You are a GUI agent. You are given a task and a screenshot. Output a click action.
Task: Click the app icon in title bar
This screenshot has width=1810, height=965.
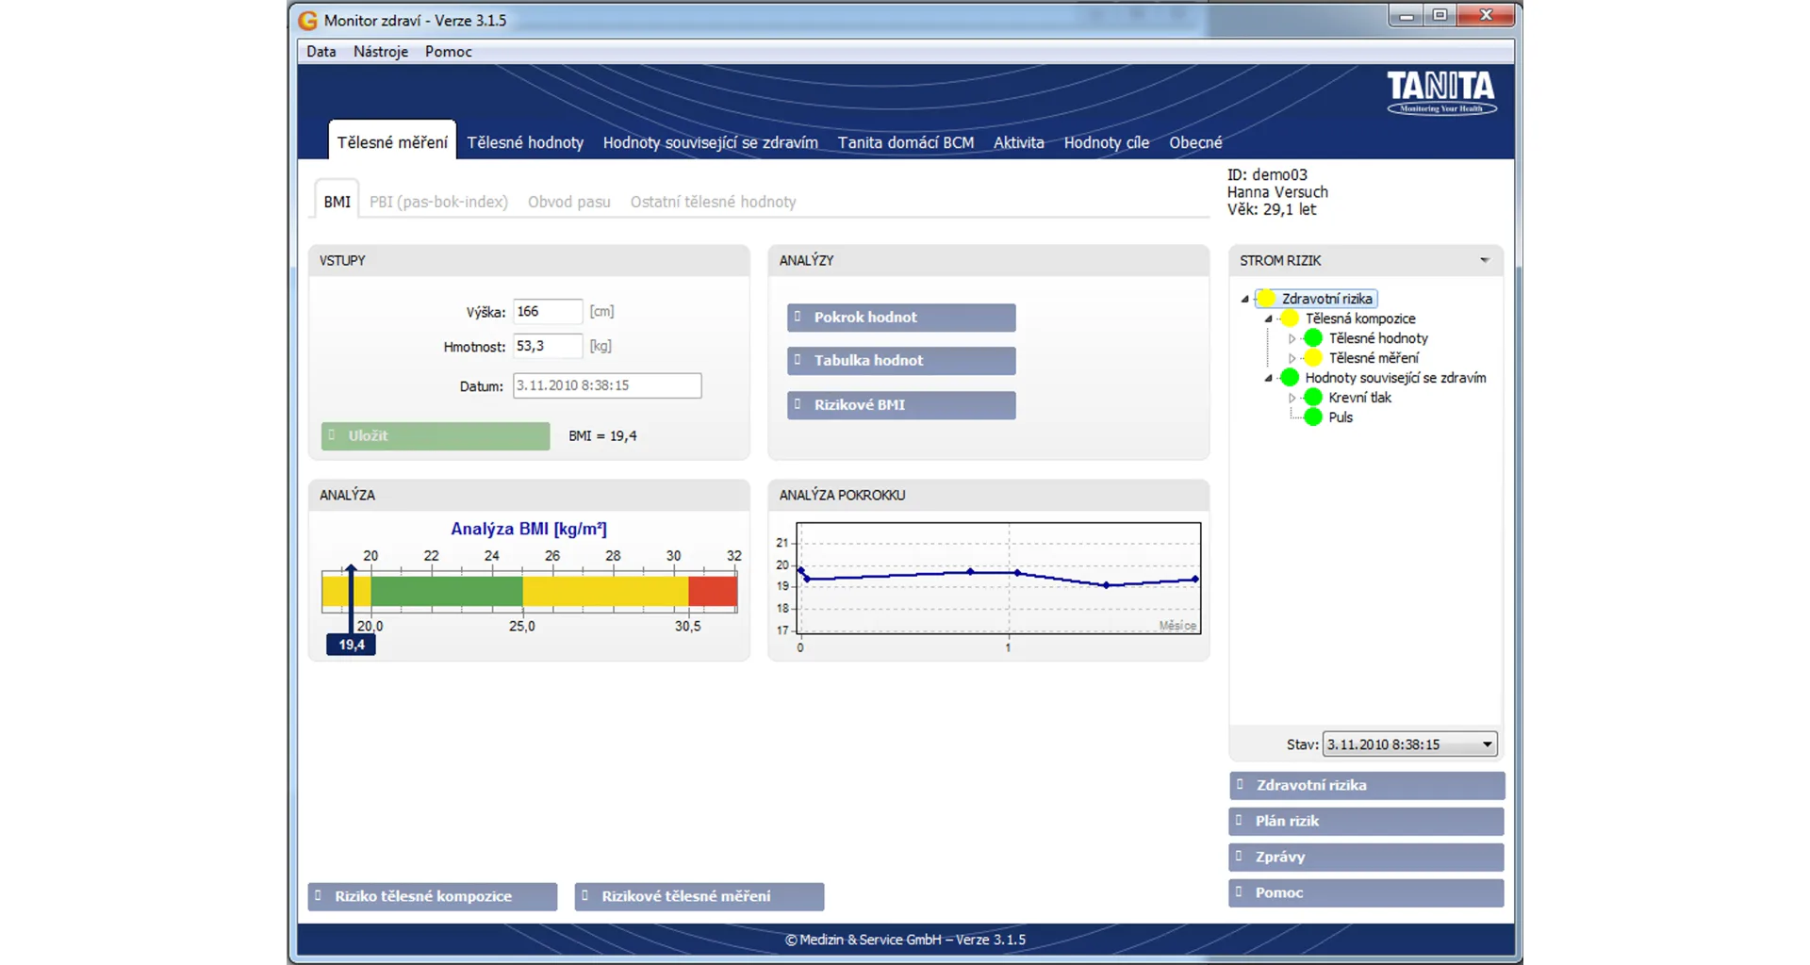308,20
